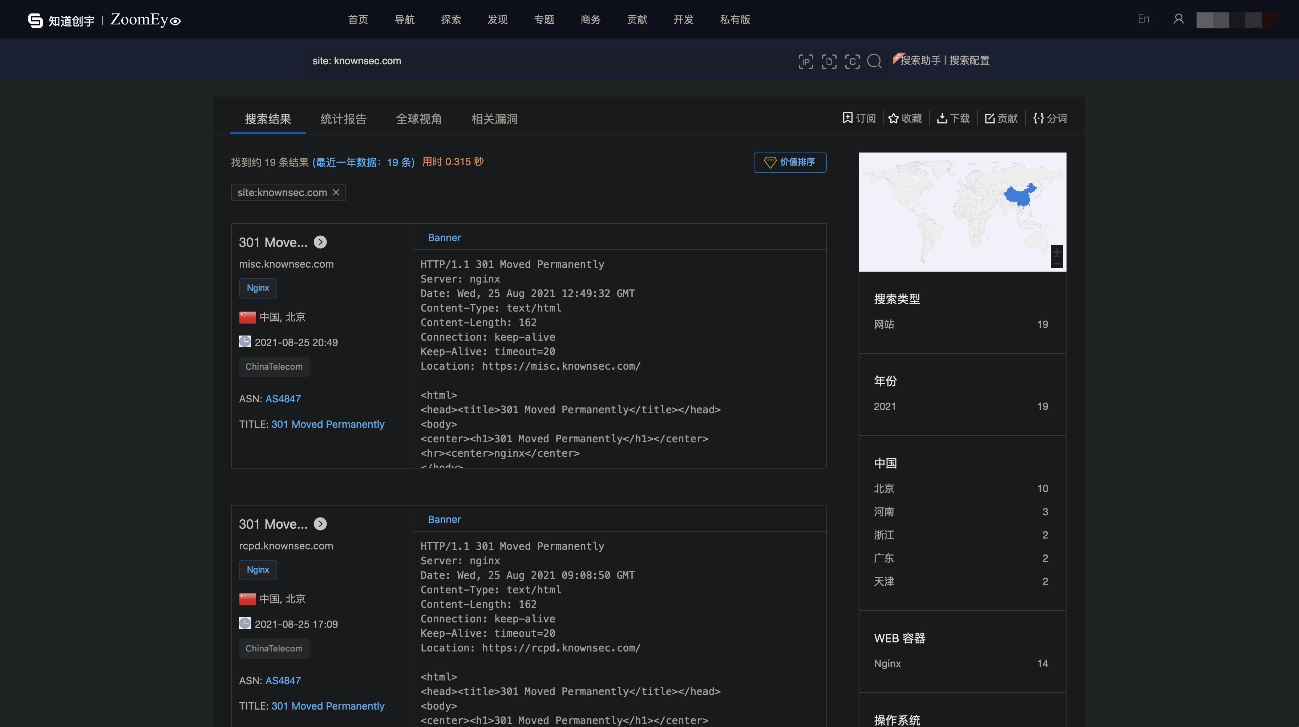Click the magnifier search icon

click(x=874, y=61)
